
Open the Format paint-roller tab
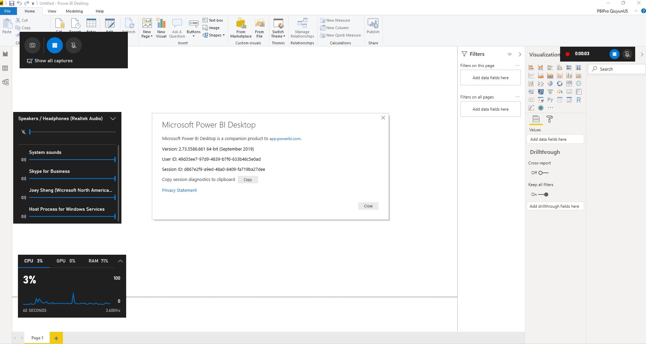coord(550,119)
